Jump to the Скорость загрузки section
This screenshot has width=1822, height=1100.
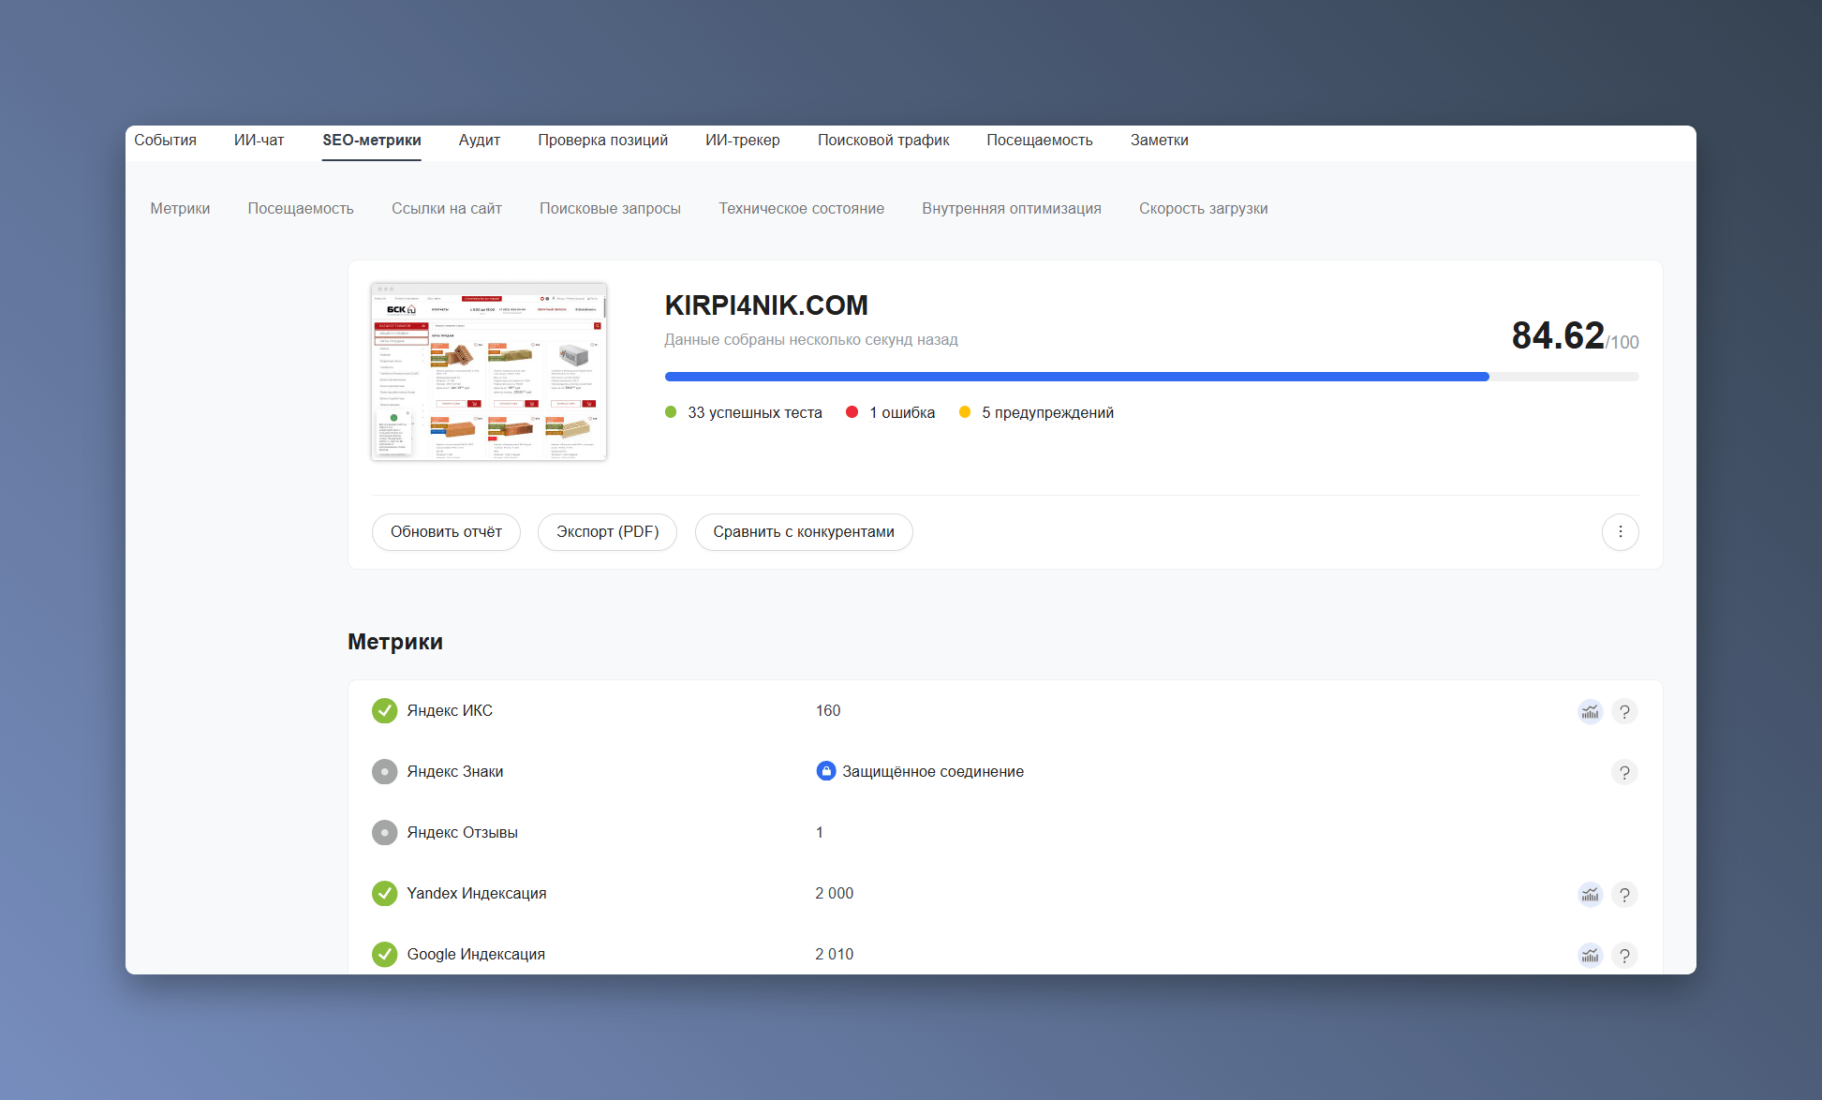tap(1204, 209)
